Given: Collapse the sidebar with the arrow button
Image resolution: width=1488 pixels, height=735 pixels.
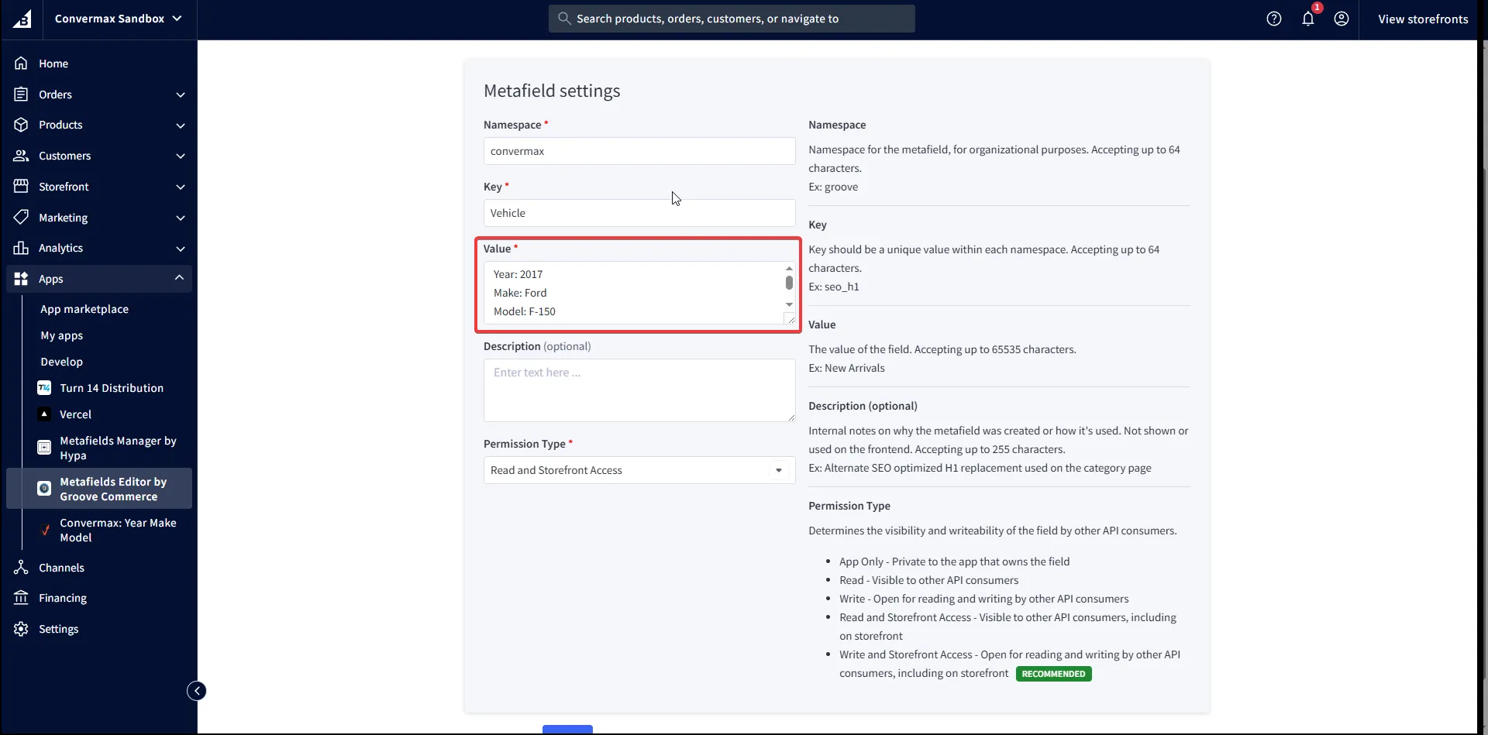Looking at the screenshot, I should (197, 691).
